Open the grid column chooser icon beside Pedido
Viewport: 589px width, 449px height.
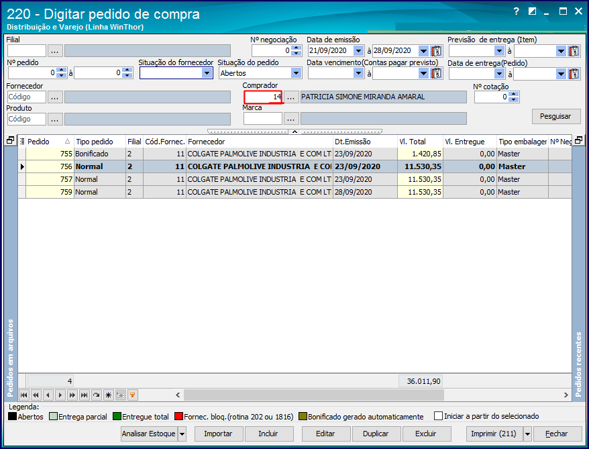21,141
